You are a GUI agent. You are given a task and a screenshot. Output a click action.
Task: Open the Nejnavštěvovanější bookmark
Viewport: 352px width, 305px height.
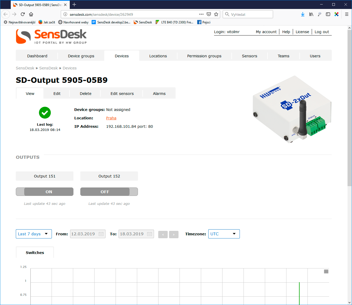(19, 22)
